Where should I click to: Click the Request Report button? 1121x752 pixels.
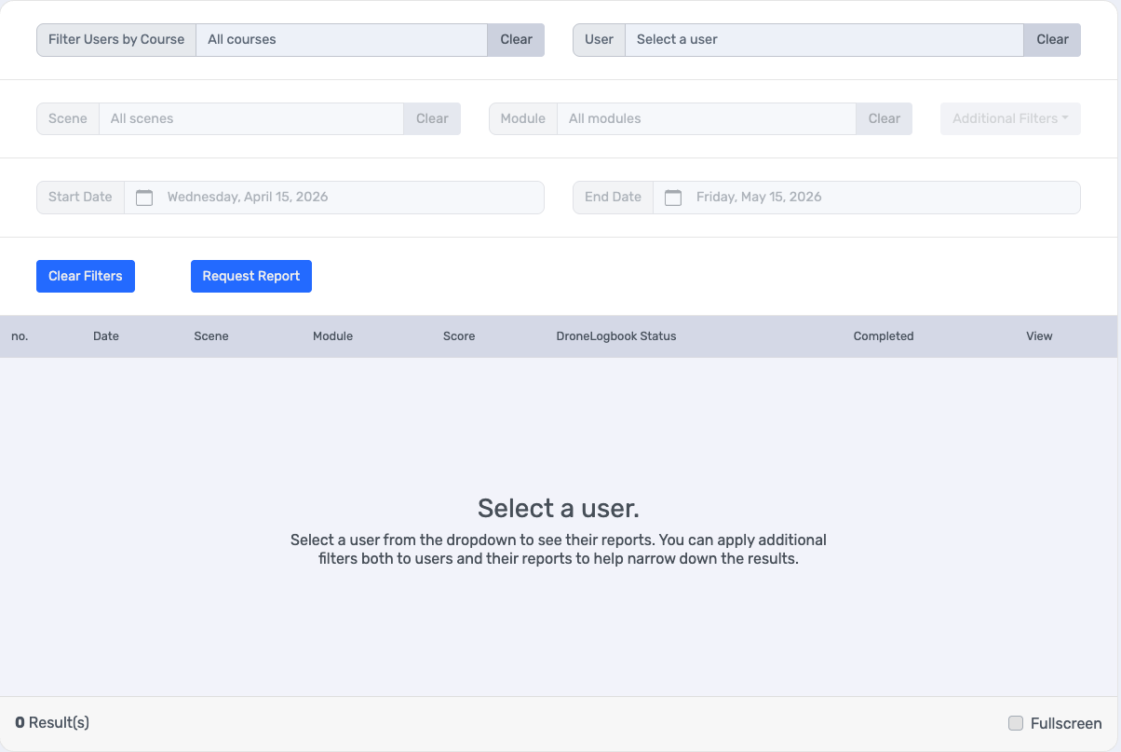(x=251, y=276)
